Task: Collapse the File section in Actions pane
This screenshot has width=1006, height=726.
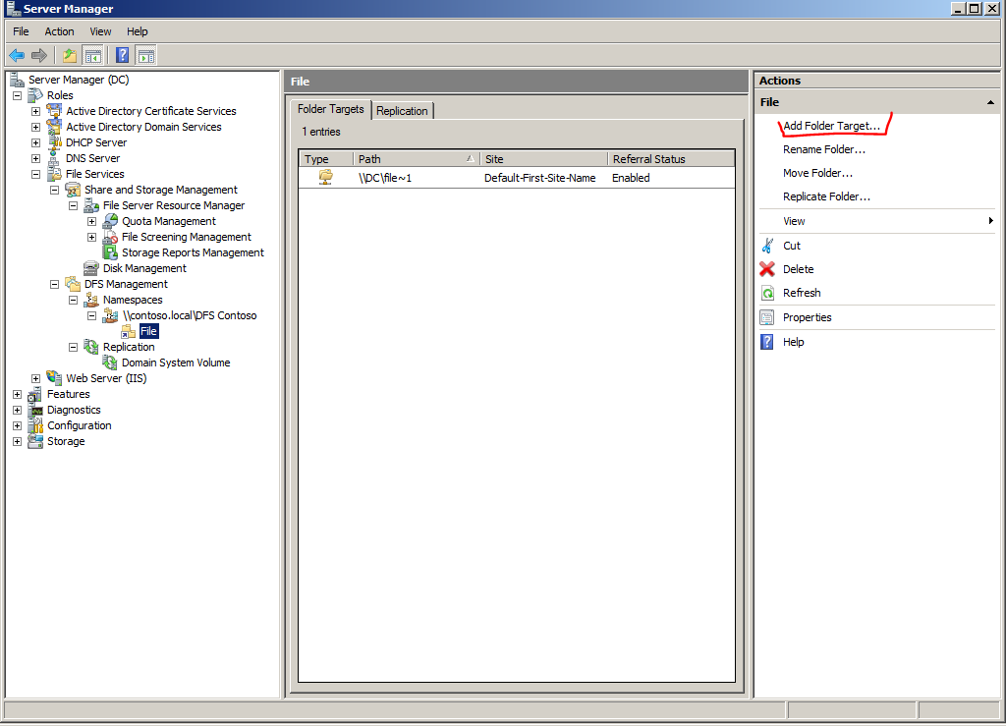Action: coord(990,102)
